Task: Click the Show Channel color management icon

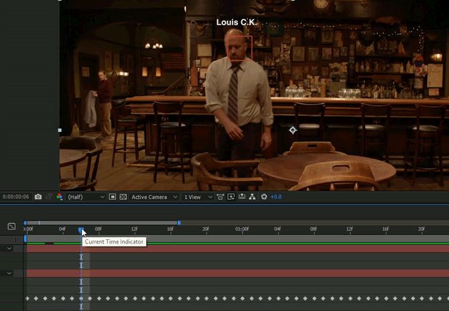Action: point(59,197)
